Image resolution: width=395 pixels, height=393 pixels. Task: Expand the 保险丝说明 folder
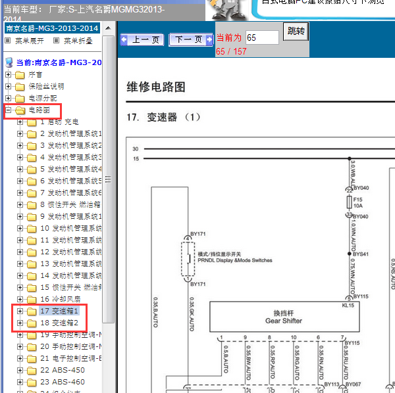pos(8,87)
